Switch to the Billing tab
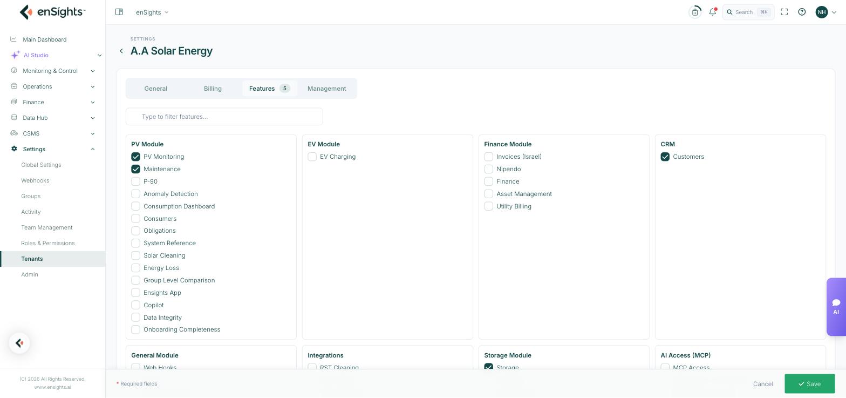This screenshot has width=846, height=398. coord(213,88)
